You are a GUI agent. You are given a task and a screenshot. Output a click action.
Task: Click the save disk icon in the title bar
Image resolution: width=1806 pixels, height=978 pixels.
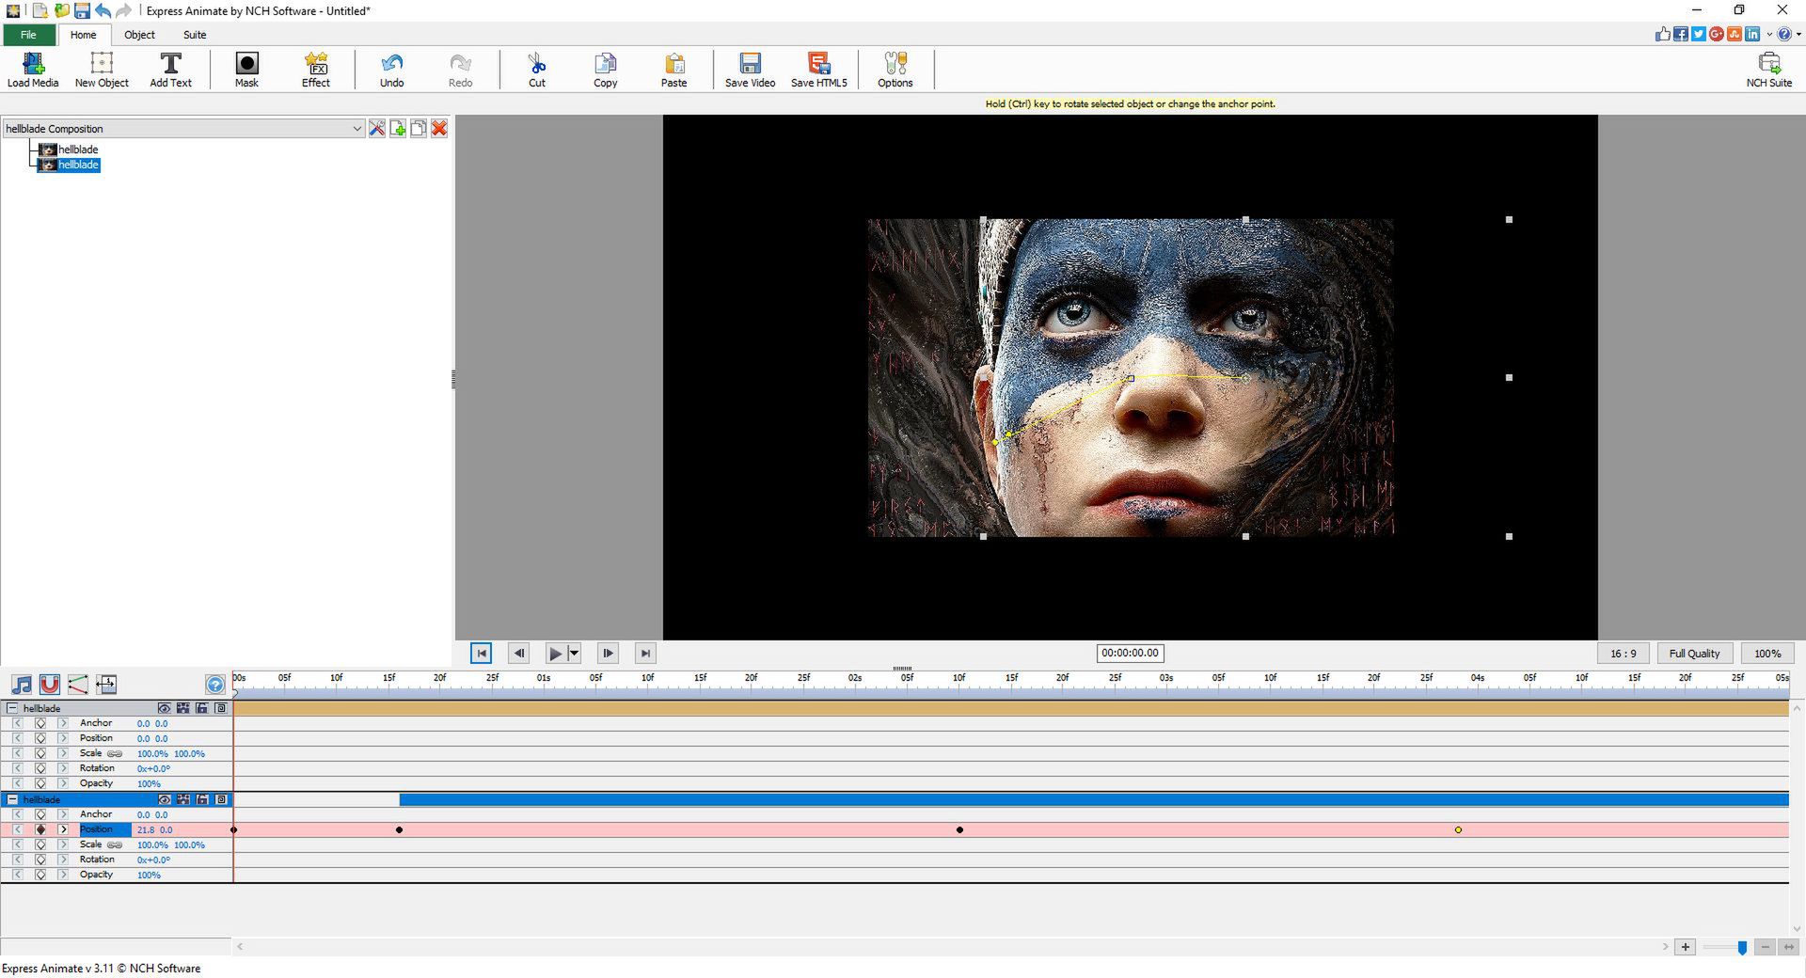82,10
